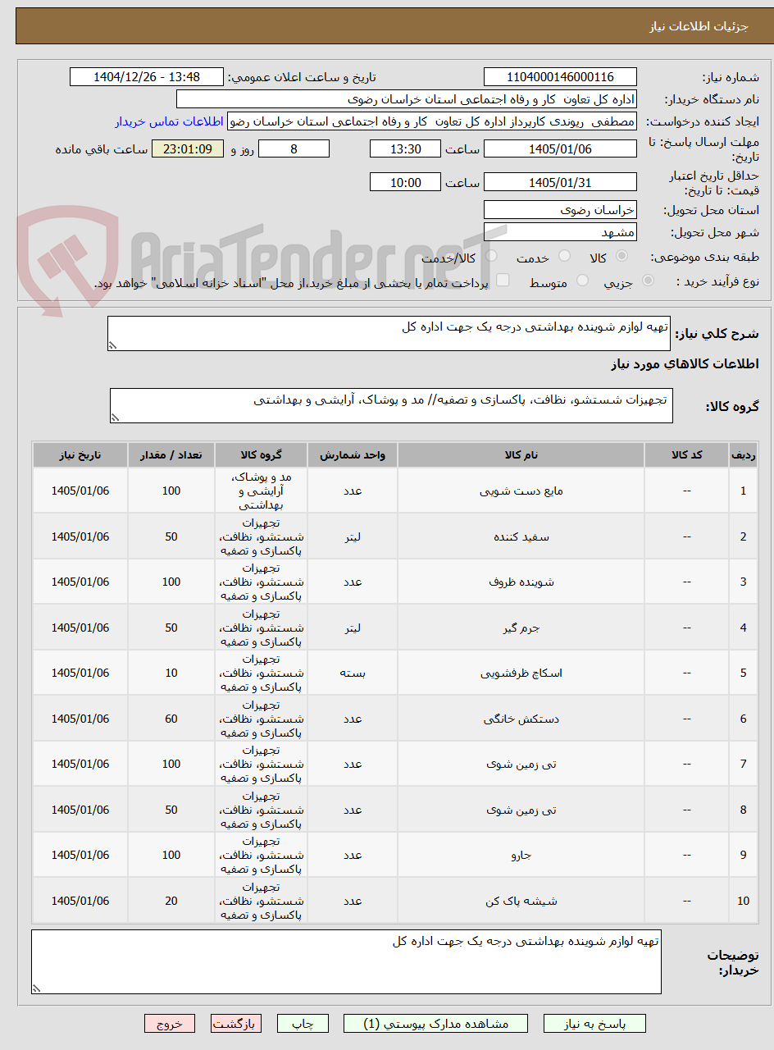Click تی زمین شوی in row 8
The width and height of the screenshot is (774, 1050).
tap(521, 810)
